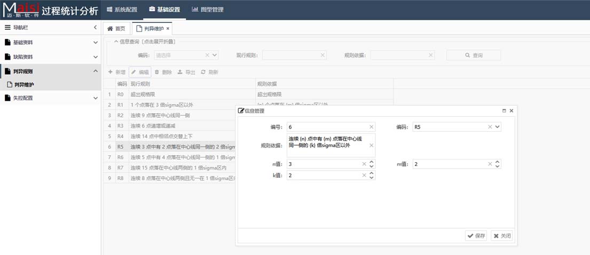
Task: Open the 系统配置 top menu
Action: pyautogui.click(x=122, y=10)
